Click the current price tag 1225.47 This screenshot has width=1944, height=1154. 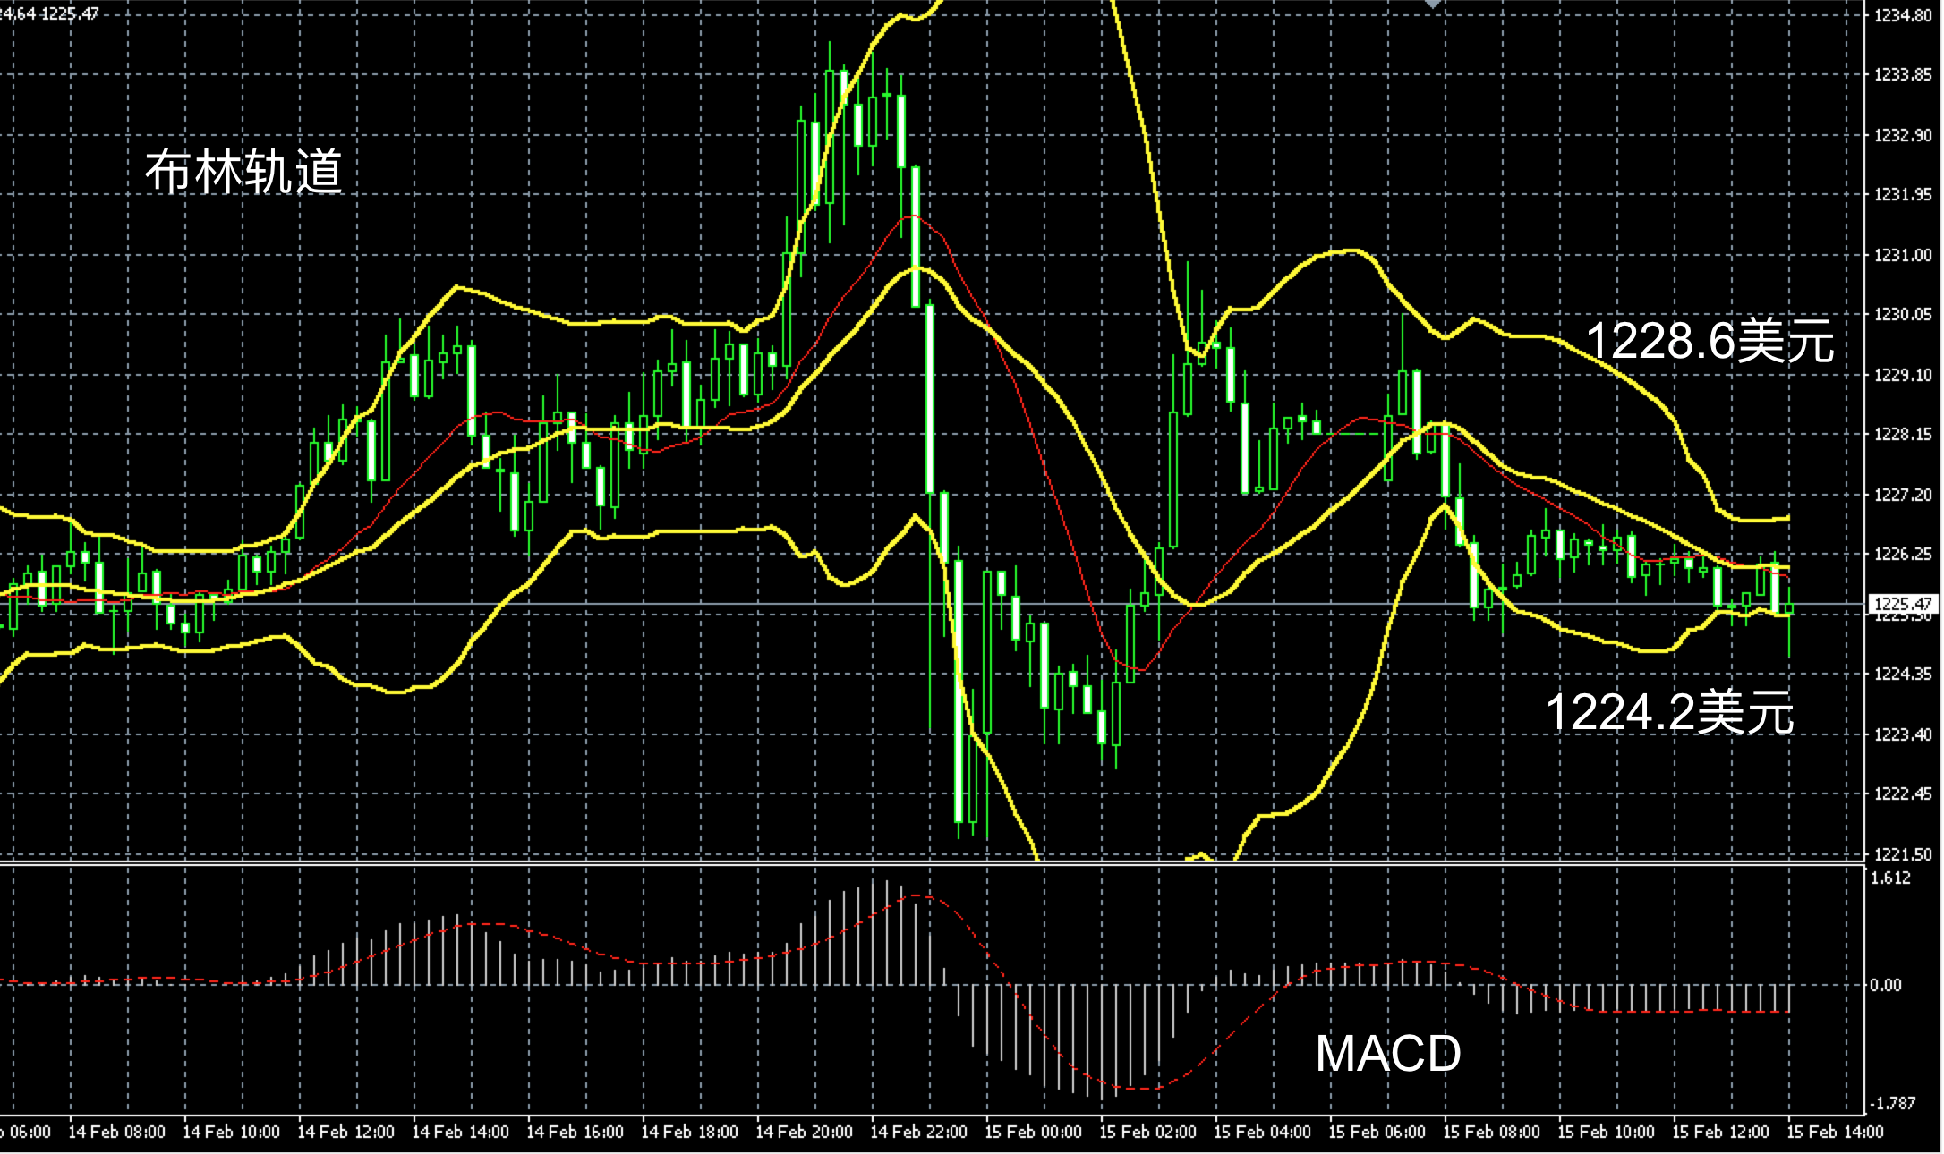[x=1902, y=604]
